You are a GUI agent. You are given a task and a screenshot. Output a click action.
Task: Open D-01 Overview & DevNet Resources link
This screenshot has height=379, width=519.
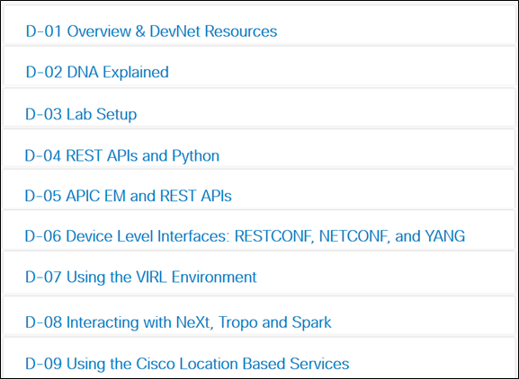(151, 31)
